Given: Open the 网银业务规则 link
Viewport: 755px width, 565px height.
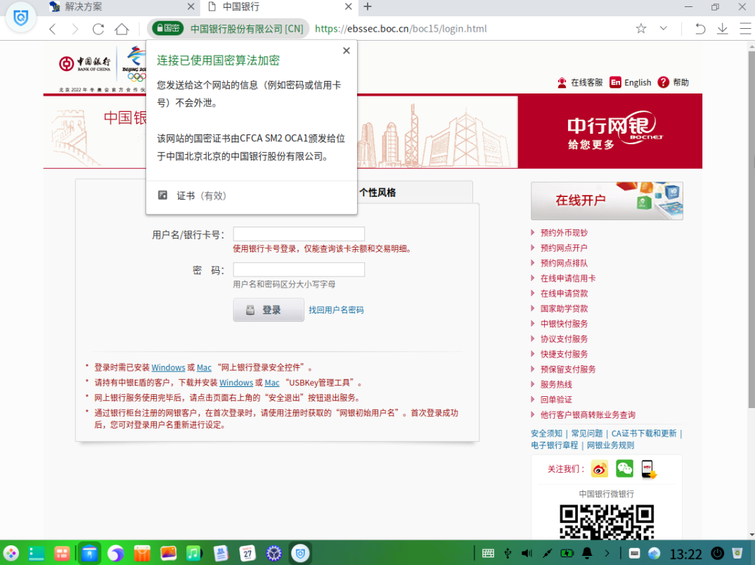Looking at the screenshot, I should click(611, 445).
